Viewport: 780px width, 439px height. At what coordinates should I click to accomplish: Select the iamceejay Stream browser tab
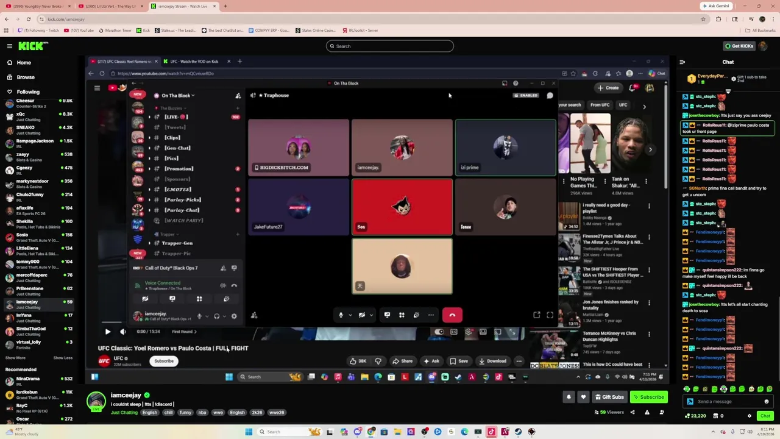183,6
